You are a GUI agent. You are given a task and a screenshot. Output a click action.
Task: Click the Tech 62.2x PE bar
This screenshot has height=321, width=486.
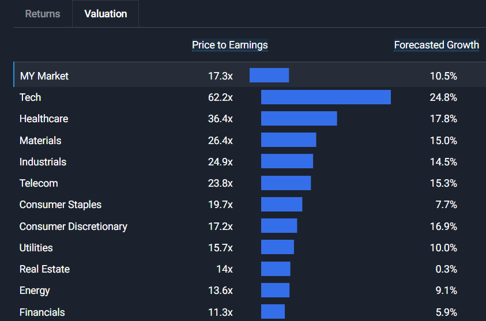[x=326, y=97]
